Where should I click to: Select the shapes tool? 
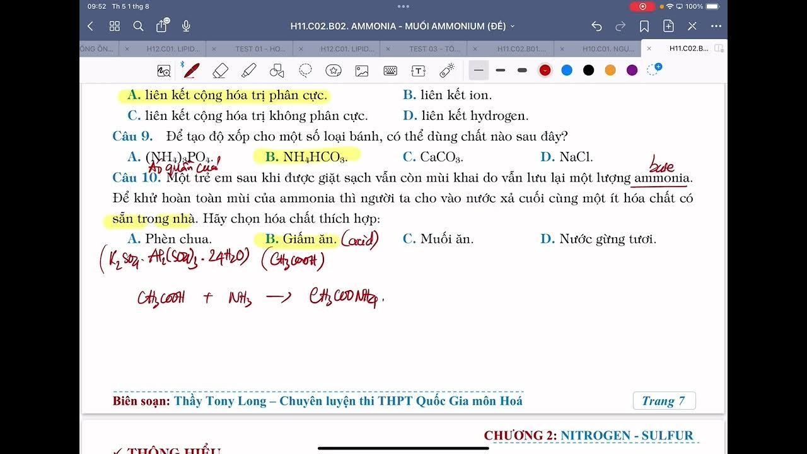277,71
